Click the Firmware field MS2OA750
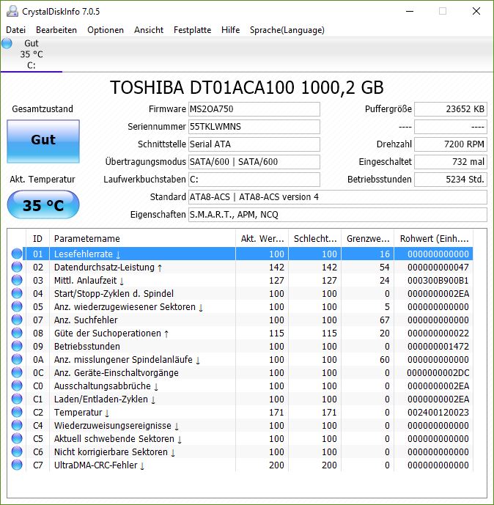Image resolution: width=494 pixels, height=505 pixels. coord(254,109)
